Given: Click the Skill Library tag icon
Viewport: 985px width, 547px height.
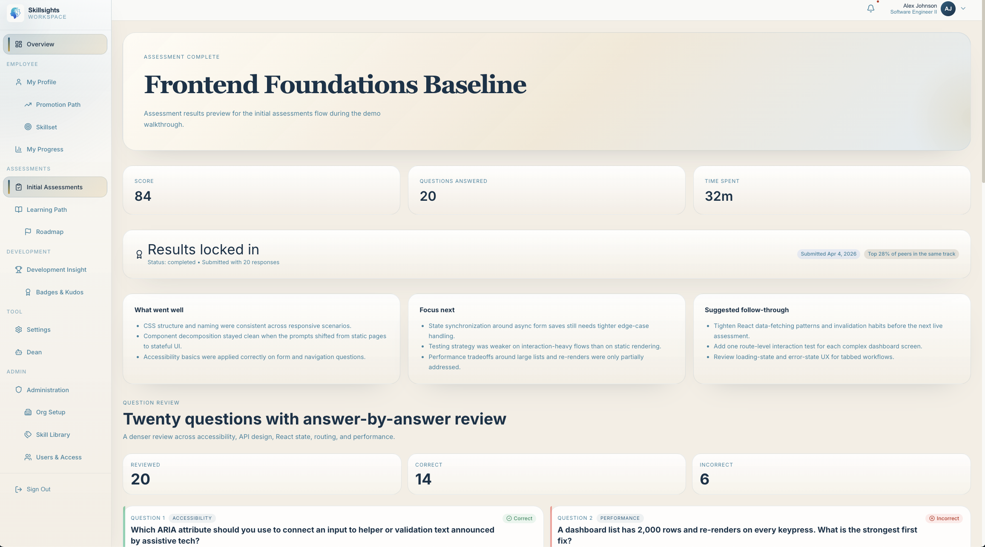Looking at the screenshot, I should coord(28,434).
